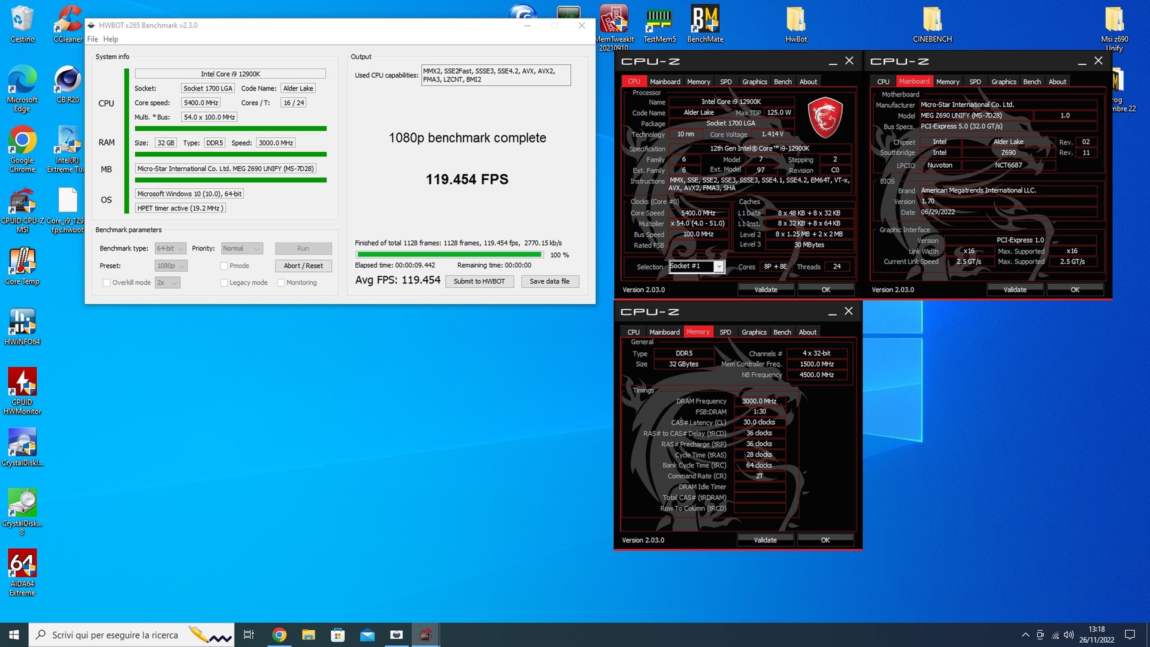Screen dimensions: 1150x647
Task: Launch CPUID HWMonitor desktop icon
Action: pos(22,392)
